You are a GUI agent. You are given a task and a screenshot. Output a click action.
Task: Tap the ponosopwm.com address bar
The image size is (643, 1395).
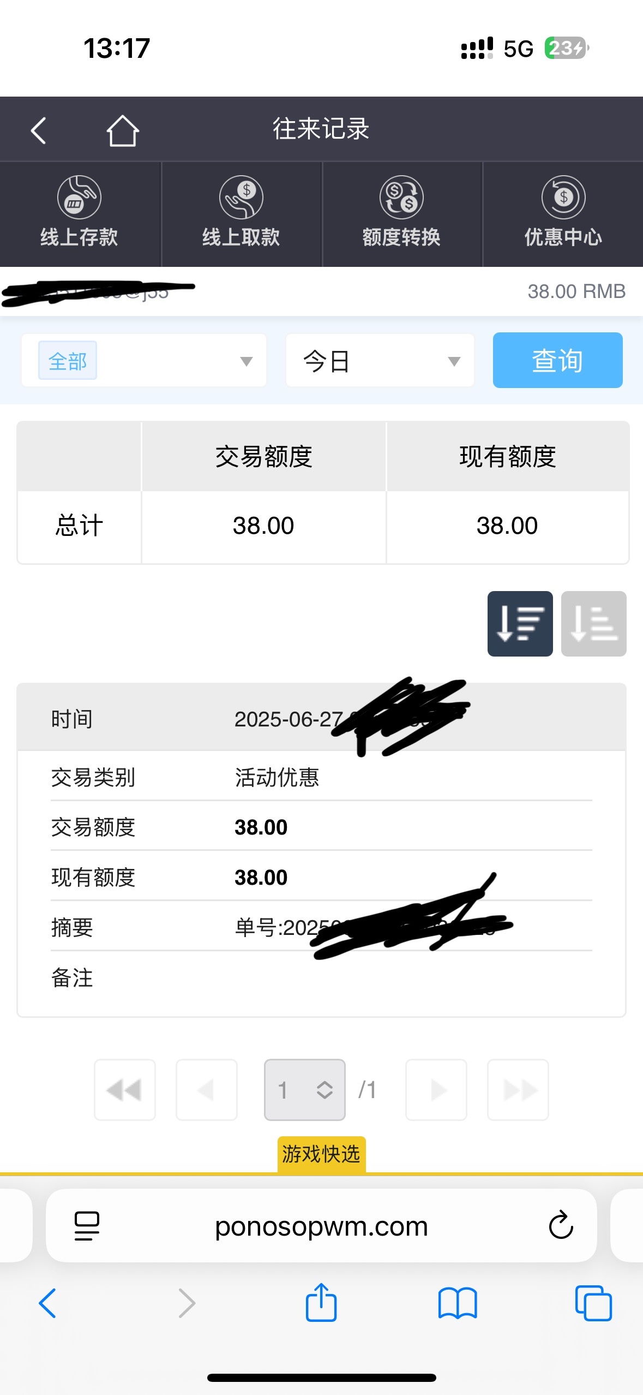click(321, 1226)
